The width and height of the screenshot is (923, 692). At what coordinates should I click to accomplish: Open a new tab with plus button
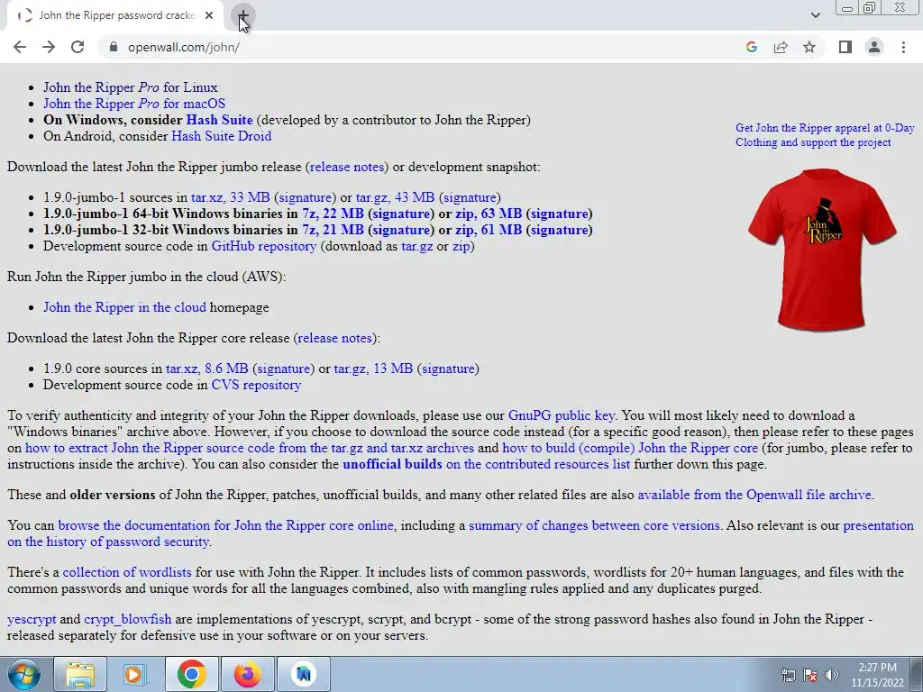coord(242,15)
